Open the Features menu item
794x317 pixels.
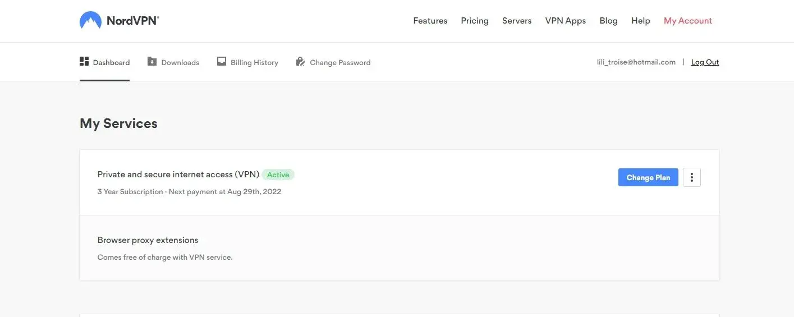click(x=430, y=21)
